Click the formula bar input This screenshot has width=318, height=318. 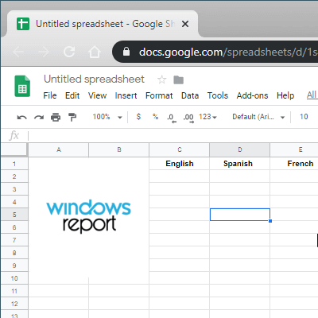(173, 136)
